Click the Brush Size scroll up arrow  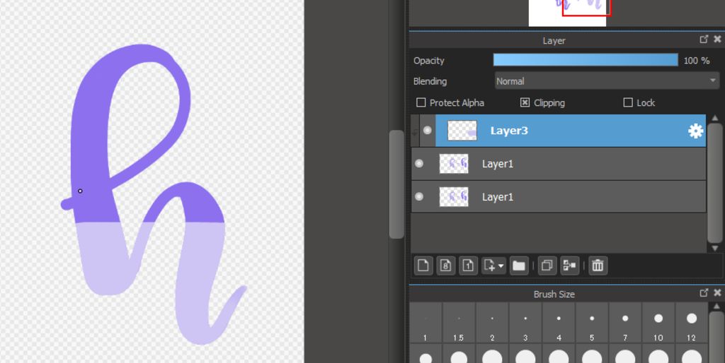coord(717,307)
